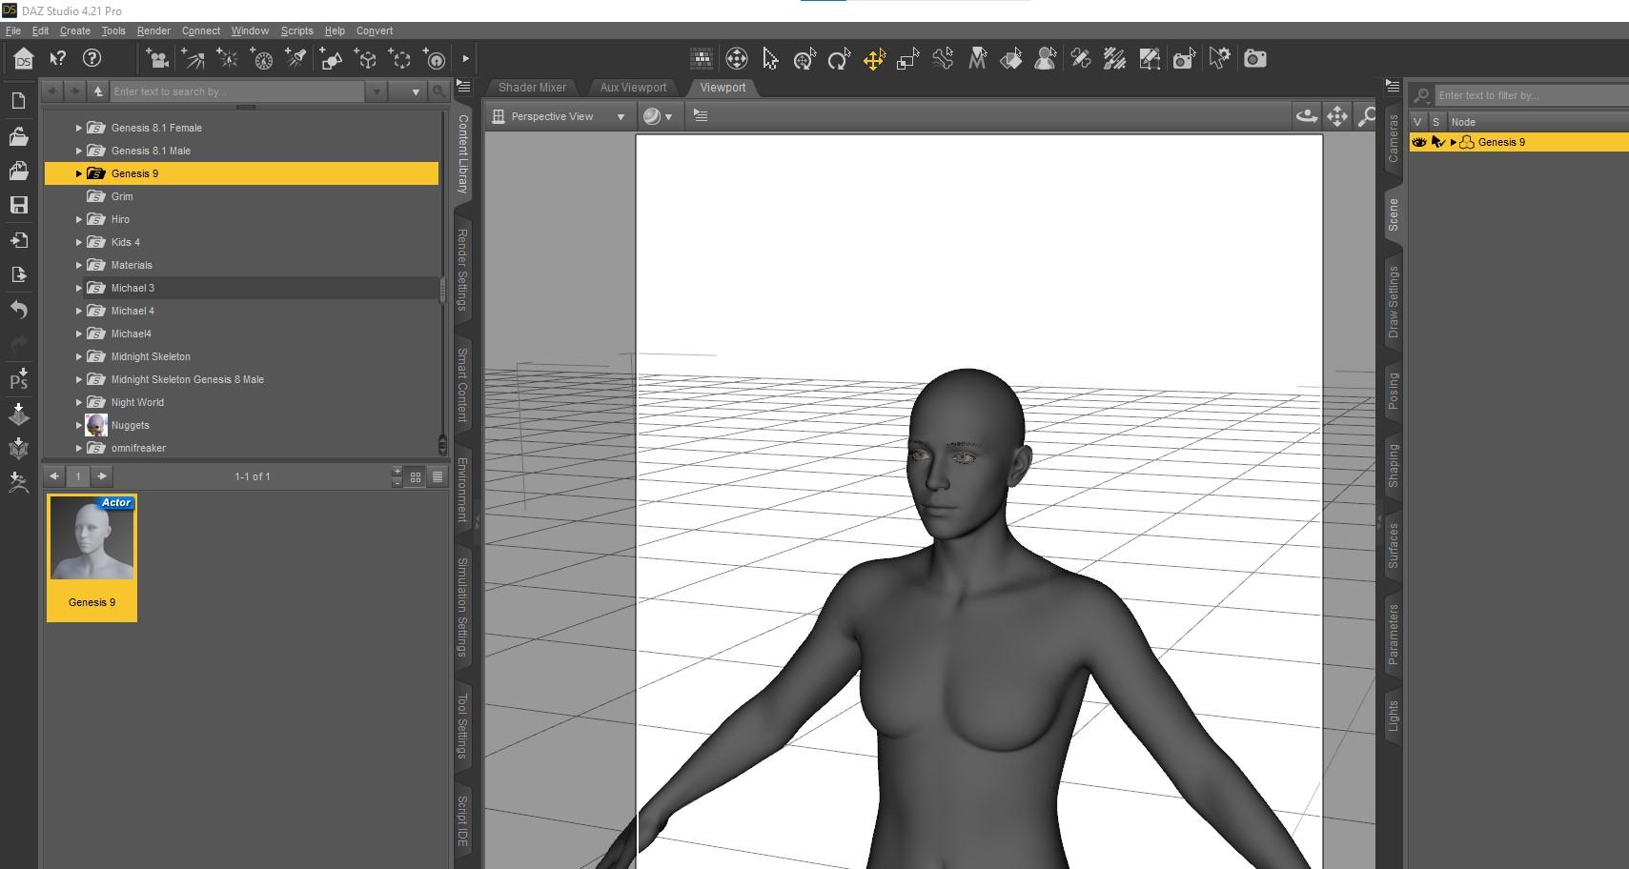The height and width of the screenshot is (869, 1629).
Task: Select the Region Navigator tool
Action: tap(1046, 59)
